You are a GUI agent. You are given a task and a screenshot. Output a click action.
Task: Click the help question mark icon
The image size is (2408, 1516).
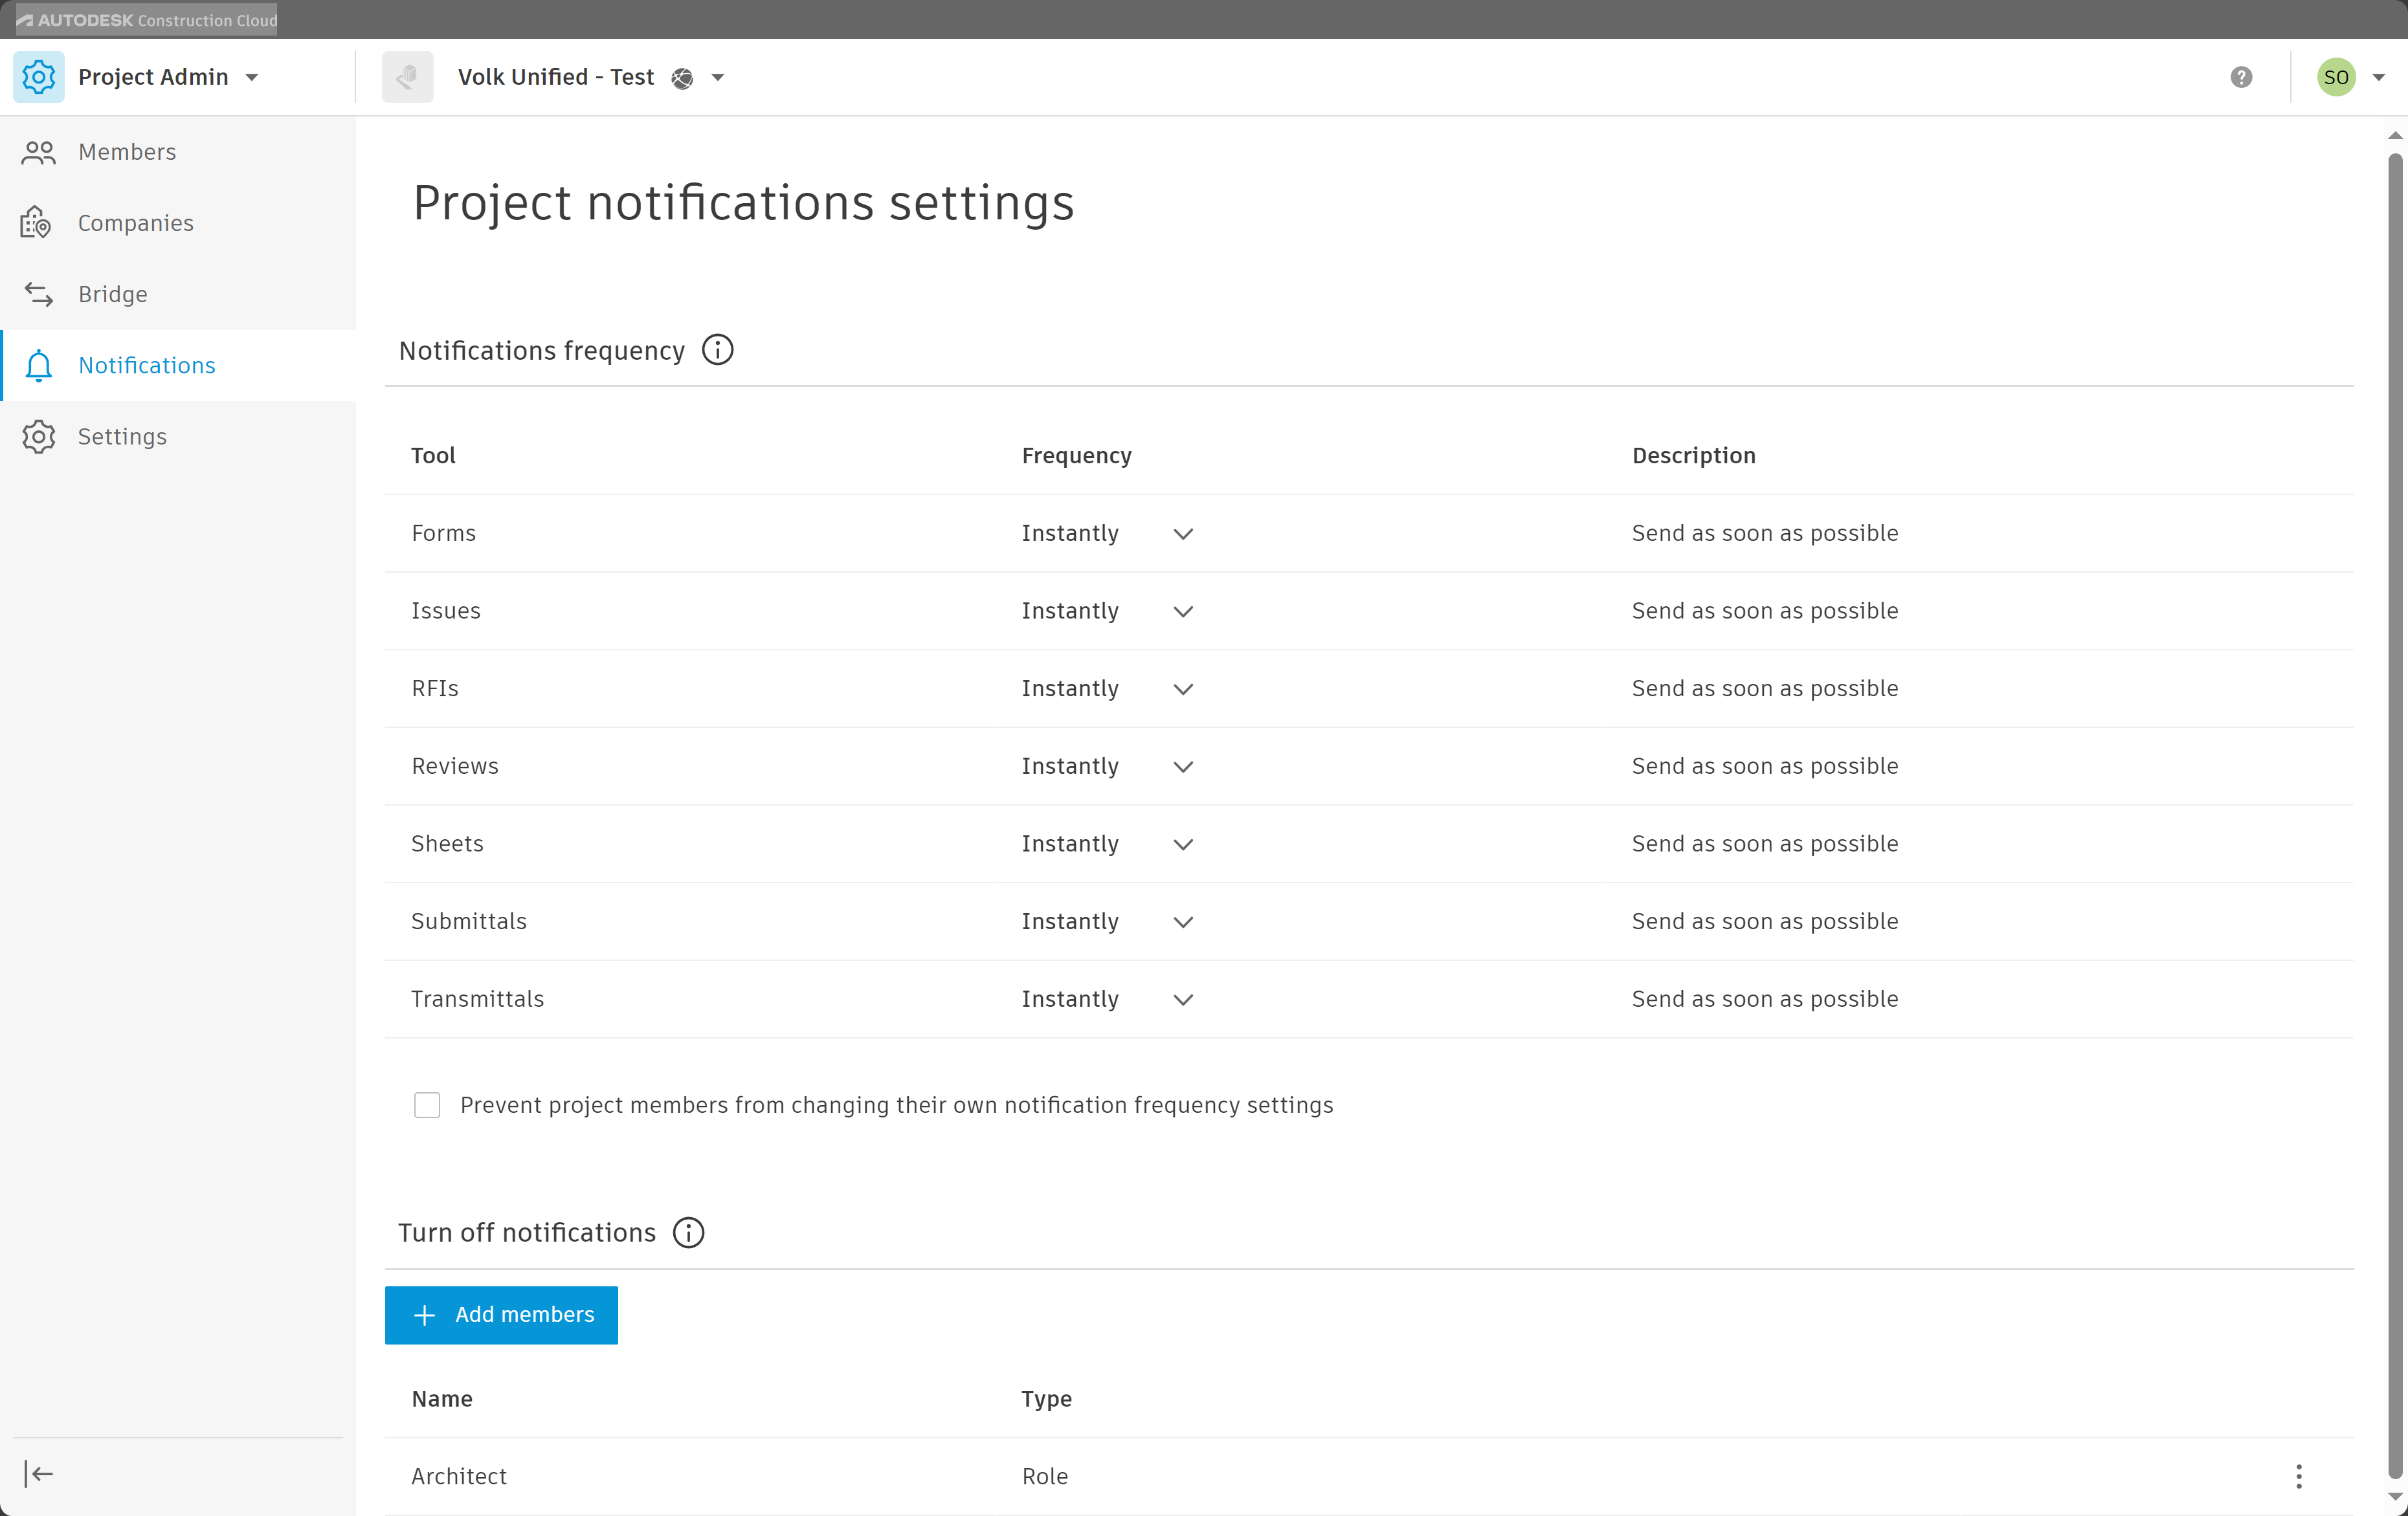click(x=2241, y=77)
